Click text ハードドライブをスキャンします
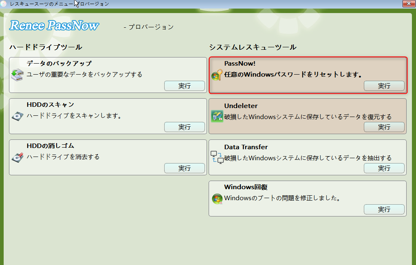 click(x=74, y=116)
